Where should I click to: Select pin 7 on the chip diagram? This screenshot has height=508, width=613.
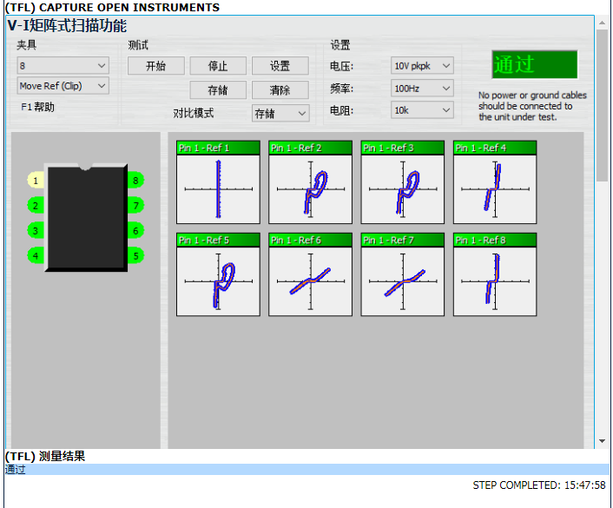click(135, 205)
